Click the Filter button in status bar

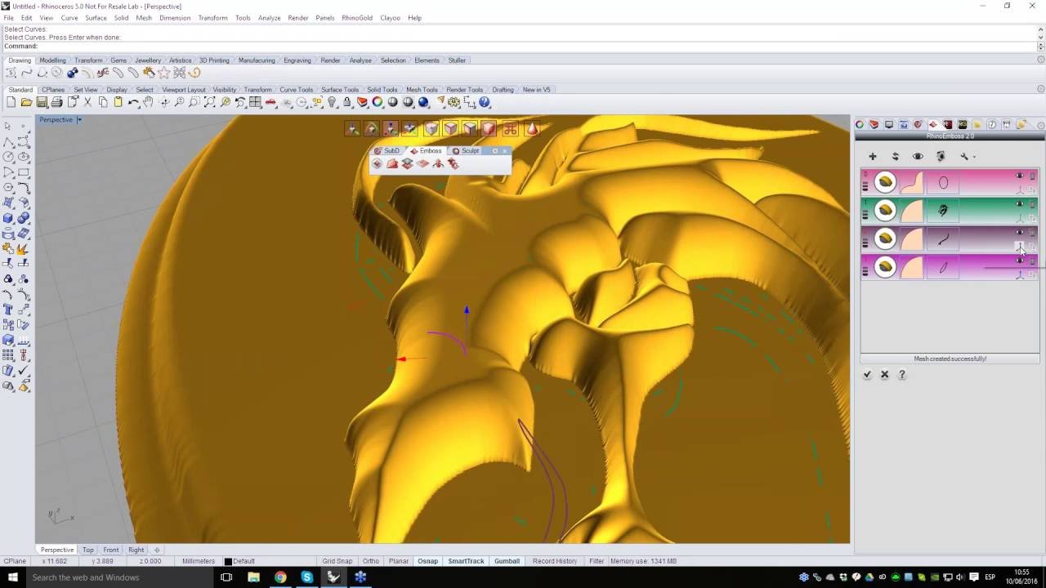tap(597, 561)
